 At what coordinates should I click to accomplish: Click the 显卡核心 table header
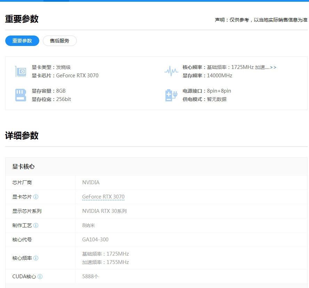tap(23, 166)
